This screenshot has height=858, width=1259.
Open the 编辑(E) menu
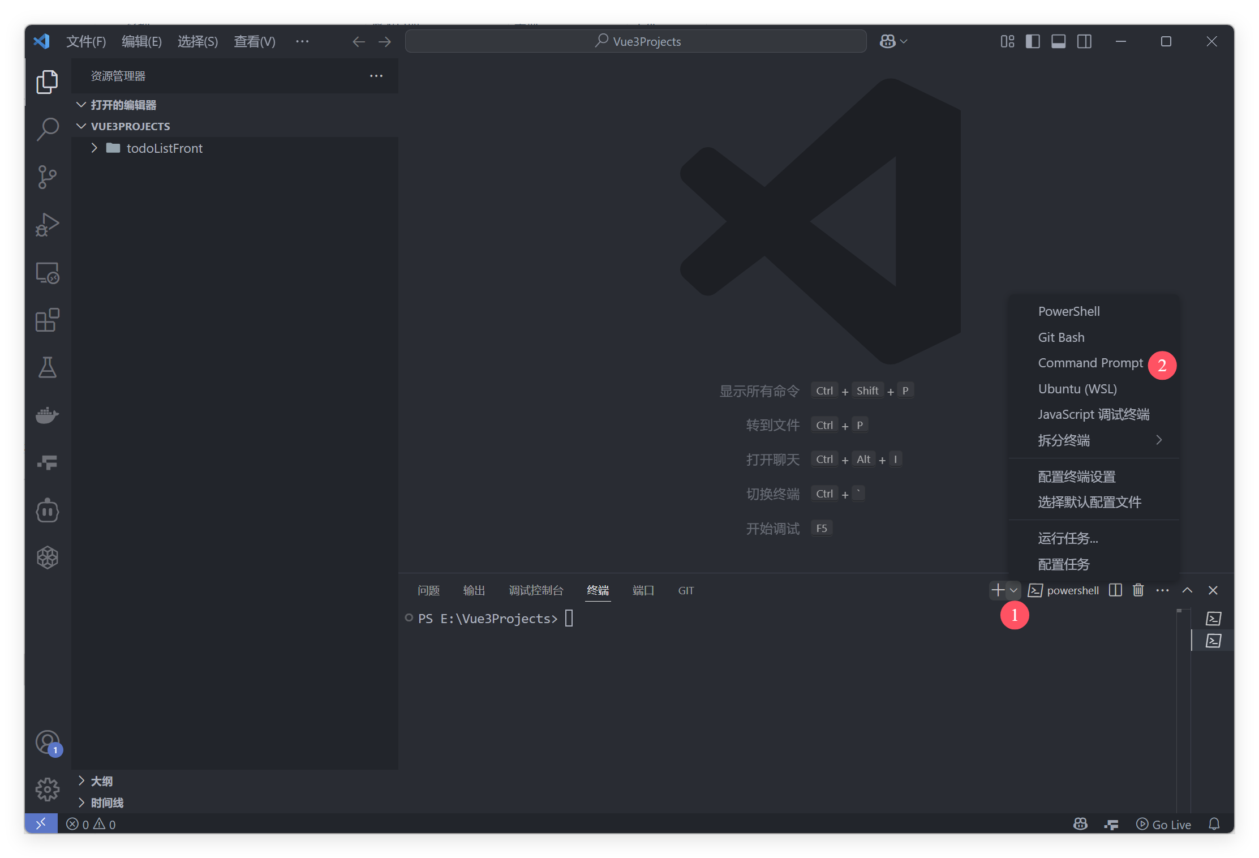point(141,41)
